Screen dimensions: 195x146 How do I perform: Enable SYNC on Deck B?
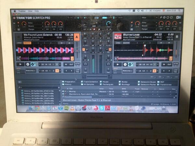coord(118,43)
